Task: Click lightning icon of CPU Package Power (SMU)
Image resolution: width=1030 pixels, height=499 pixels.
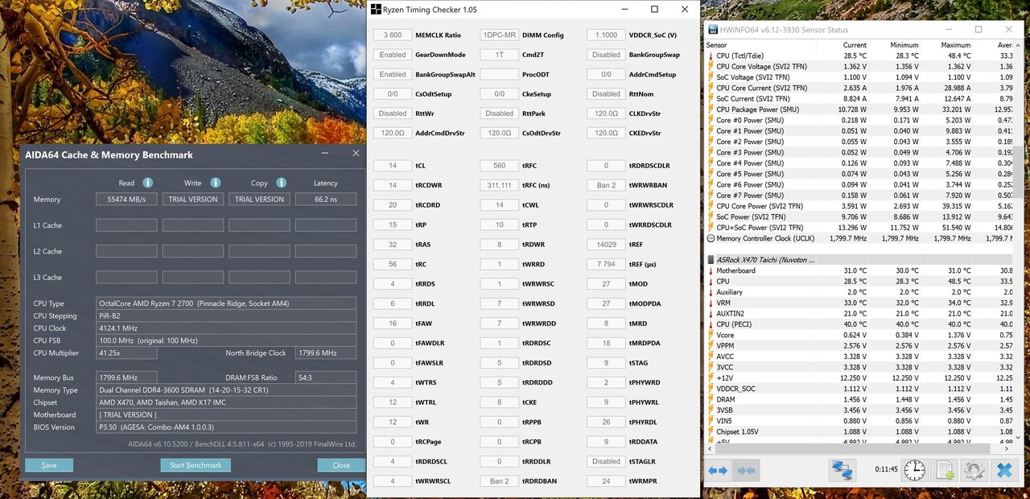Action: click(711, 109)
